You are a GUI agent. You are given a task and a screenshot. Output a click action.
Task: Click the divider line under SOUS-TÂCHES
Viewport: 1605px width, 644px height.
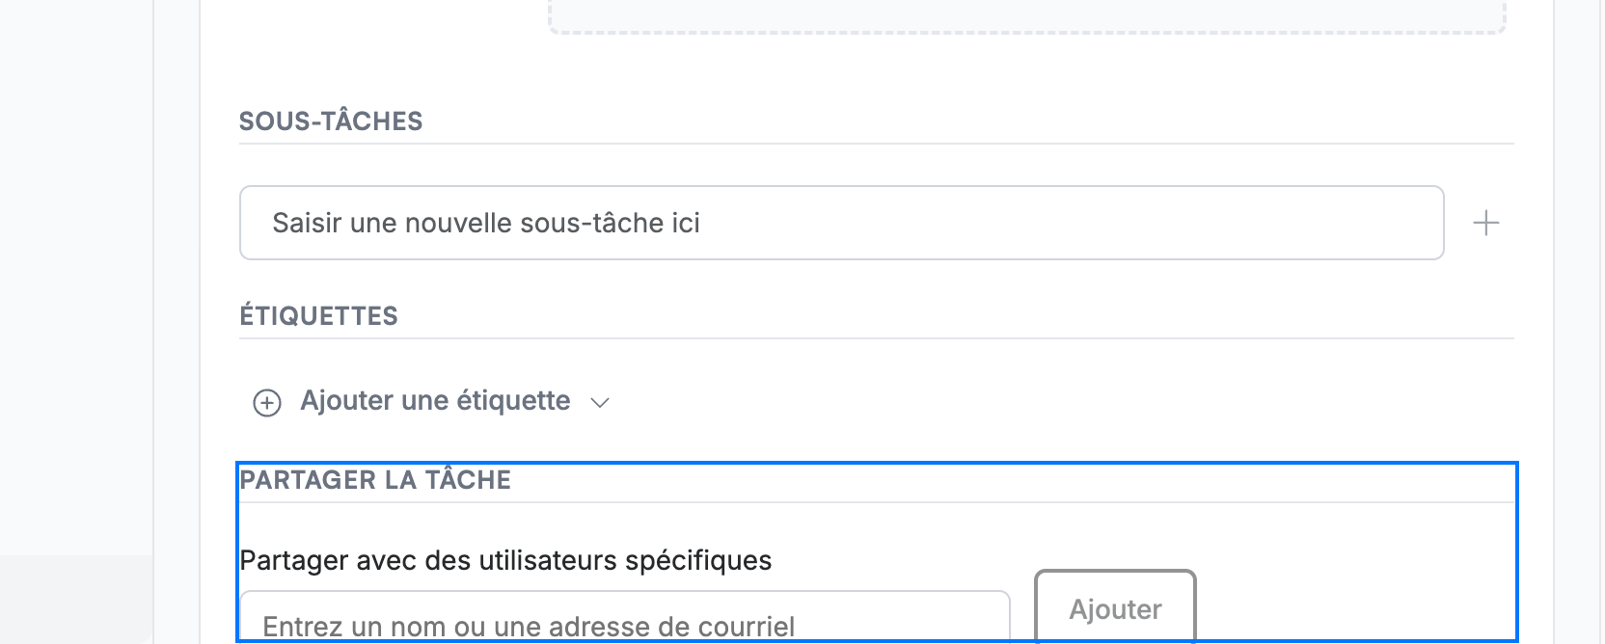point(876,144)
